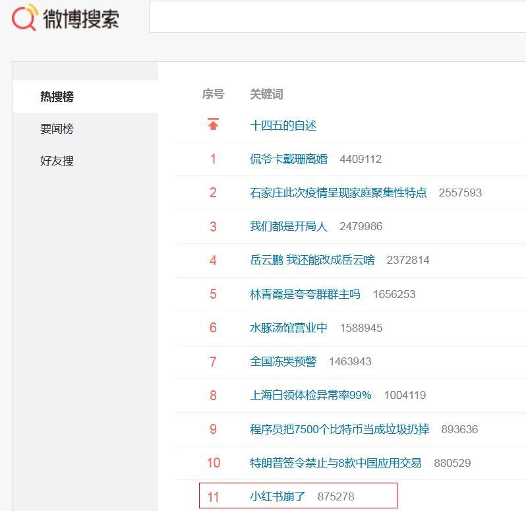Click rank number 7

click(213, 362)
